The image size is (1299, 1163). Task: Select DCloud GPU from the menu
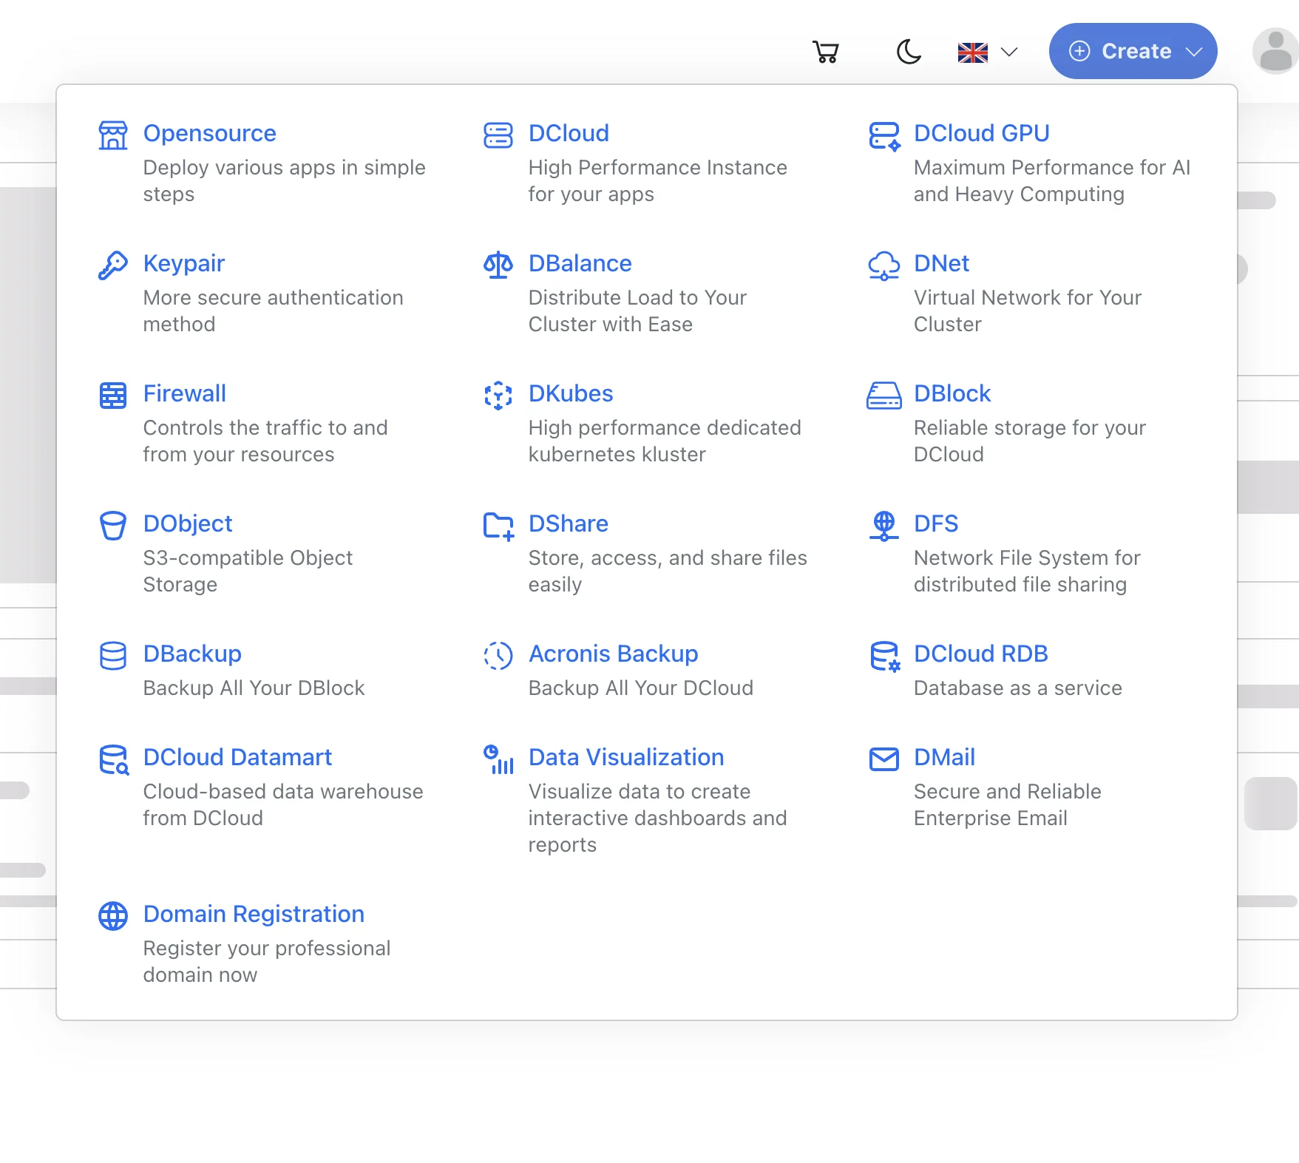pos(981,133)
